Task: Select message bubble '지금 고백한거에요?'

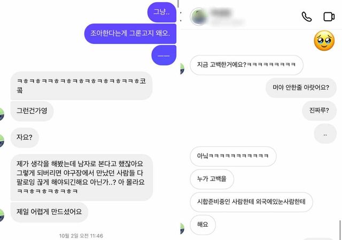Action: click(246, 65)
